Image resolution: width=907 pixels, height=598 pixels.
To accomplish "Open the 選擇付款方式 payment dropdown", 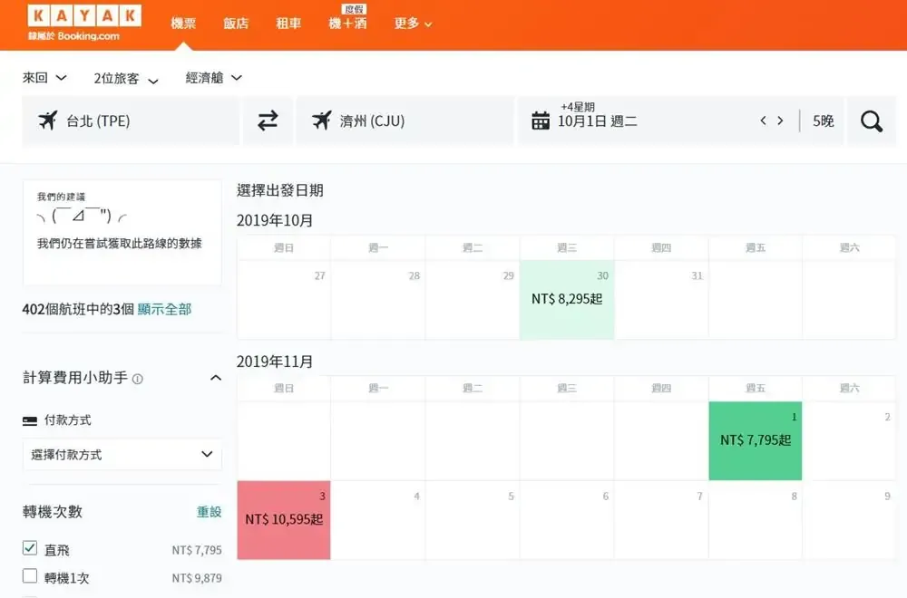I will [122, 455].
